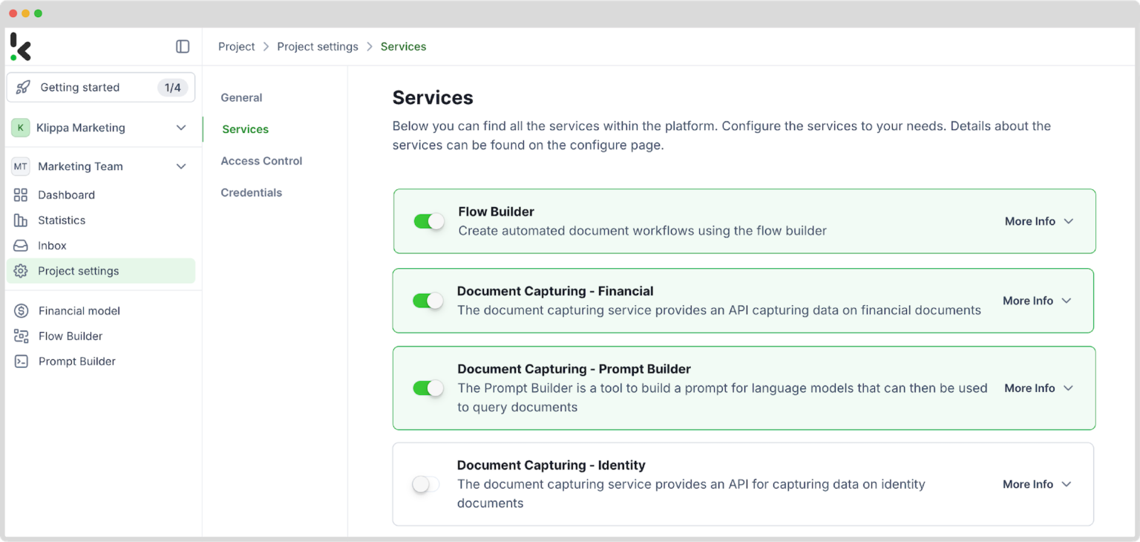The width and height of the screenshot is (1140, 542).
Task: Open Statistics via its bar chart icon
Action: 21,221
